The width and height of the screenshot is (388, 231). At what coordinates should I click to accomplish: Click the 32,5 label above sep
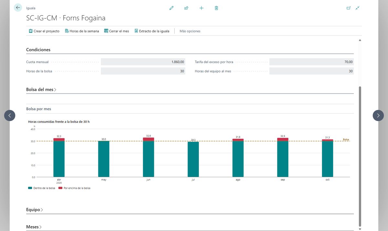[283, 136]
